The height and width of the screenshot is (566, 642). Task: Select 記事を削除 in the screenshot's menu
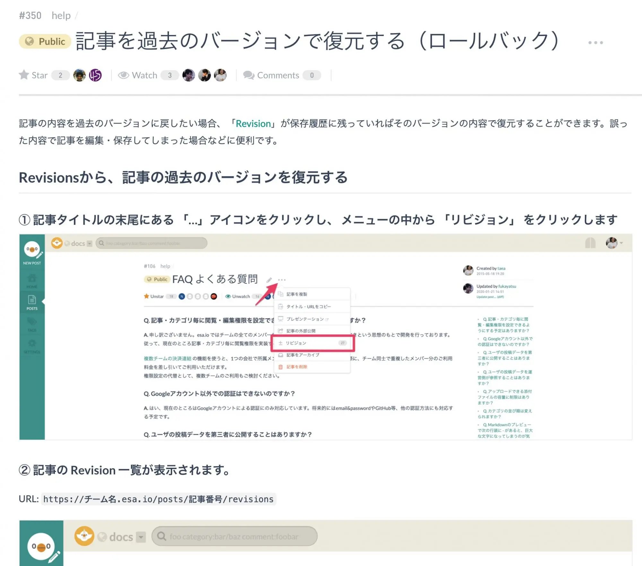tap(312, 367)
